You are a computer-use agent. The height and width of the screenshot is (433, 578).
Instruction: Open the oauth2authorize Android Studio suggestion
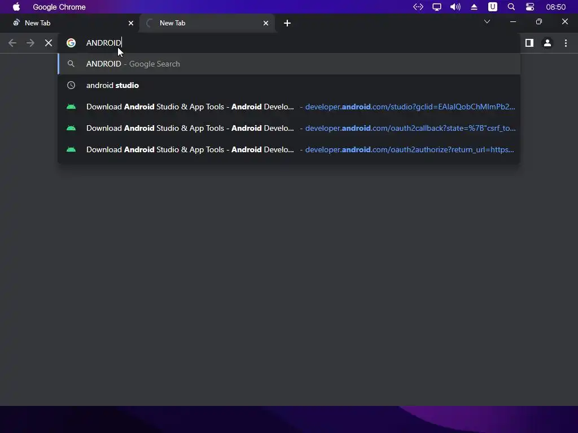(x=289, y=149)
